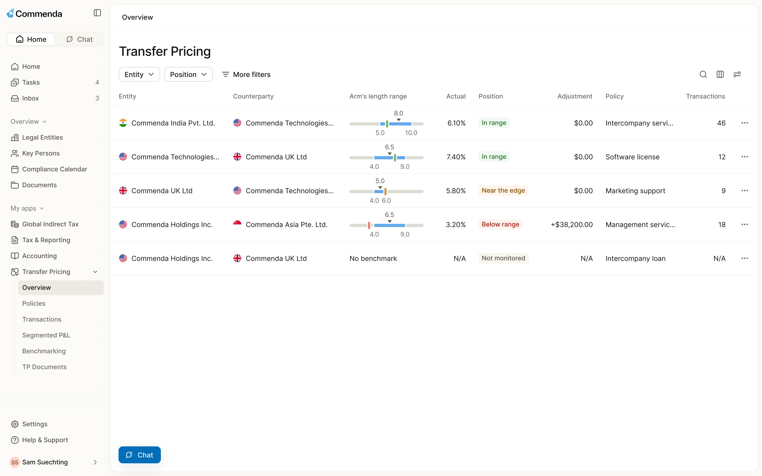
Task: Switch to Chat mode toggle
Action: pyautogui.click(x=79, y=39)
